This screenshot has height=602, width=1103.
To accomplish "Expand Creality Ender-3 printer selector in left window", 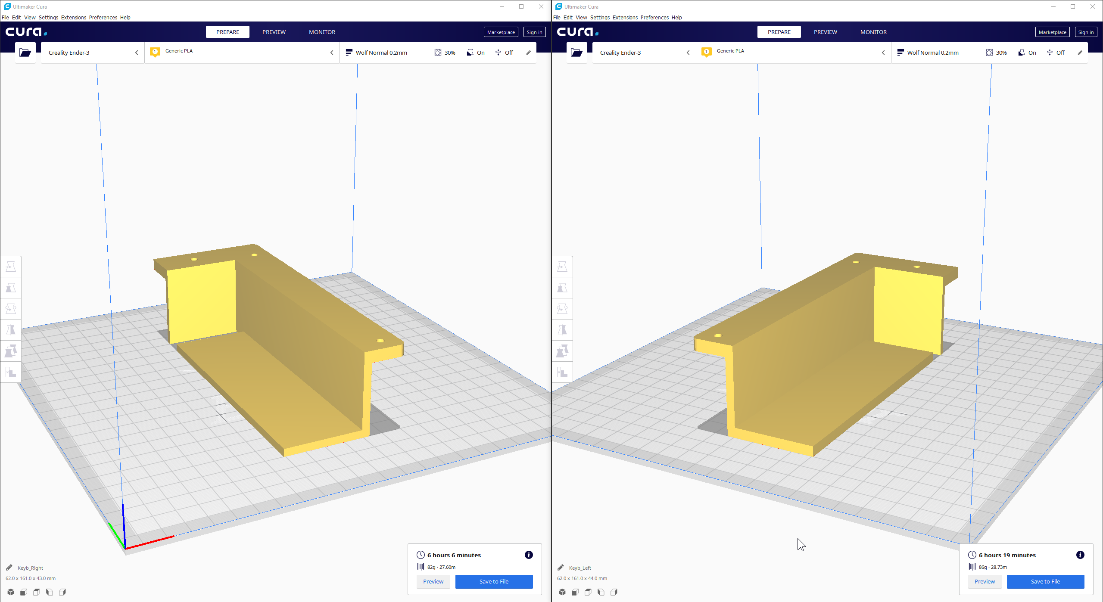I will [93, 53].
